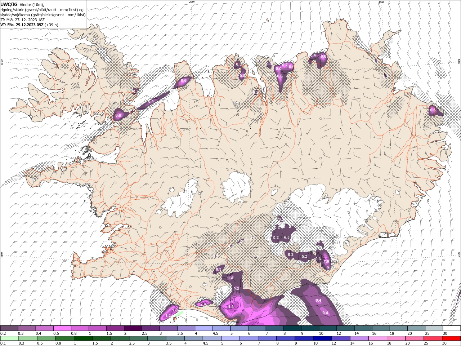The height and width of the screenshot is (346, 461).
Task: Select the snow legend swatch between 0.3 and 0.4
Action: point(27,328)
